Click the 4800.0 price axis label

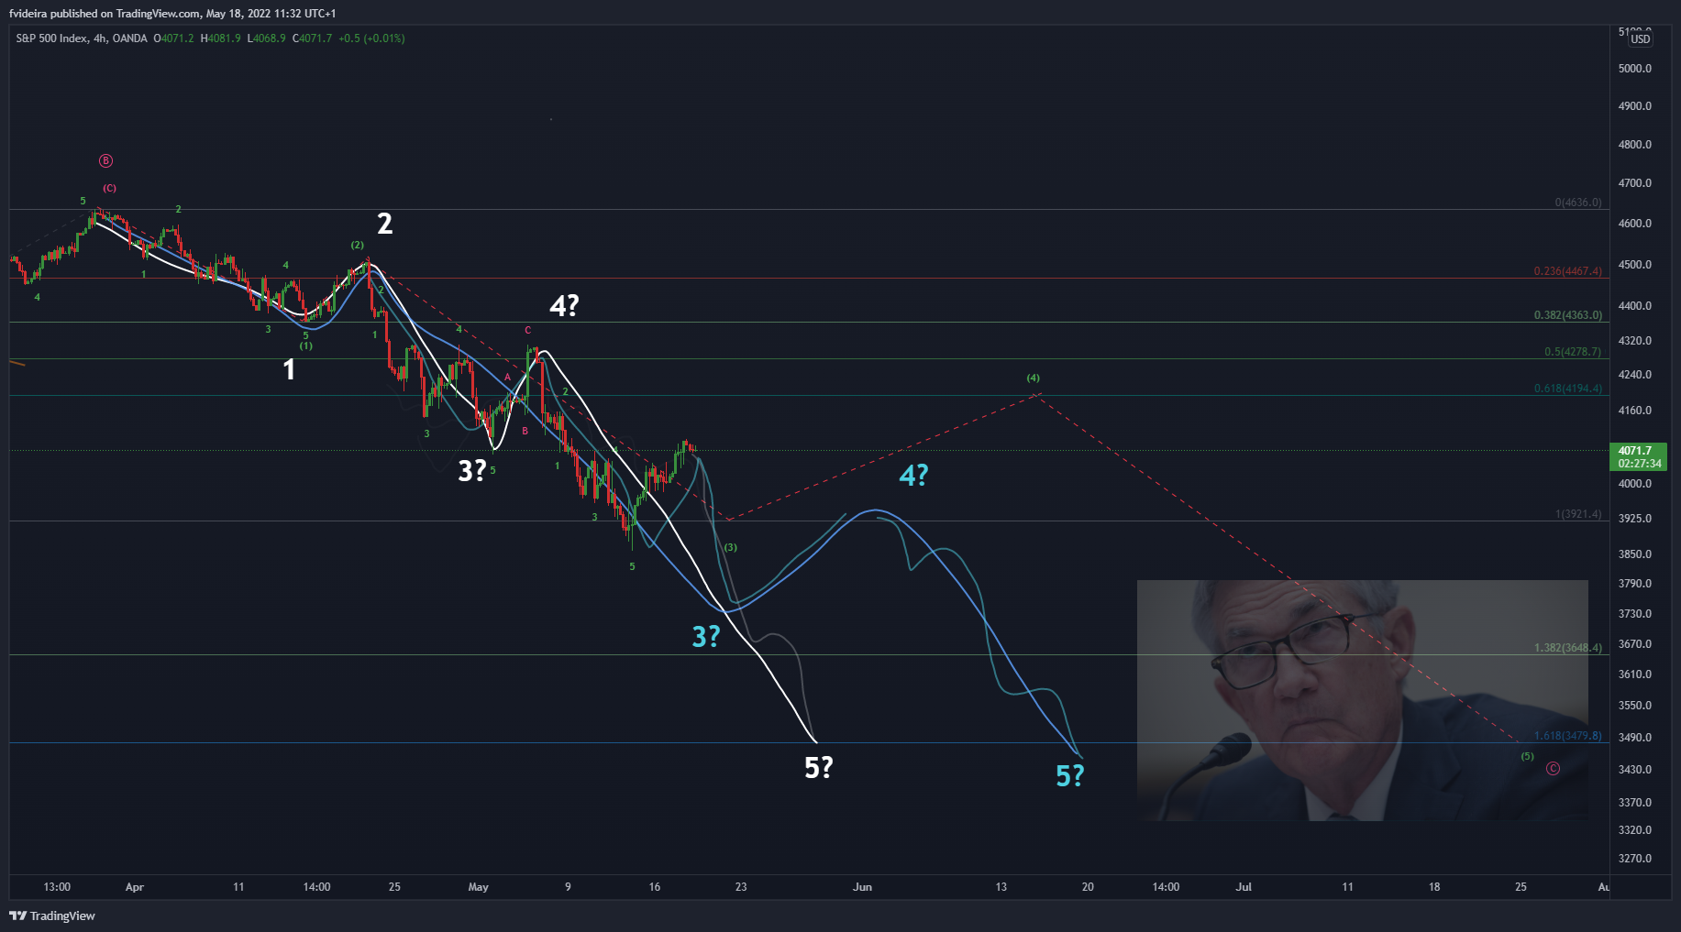tap(1635, 145)
